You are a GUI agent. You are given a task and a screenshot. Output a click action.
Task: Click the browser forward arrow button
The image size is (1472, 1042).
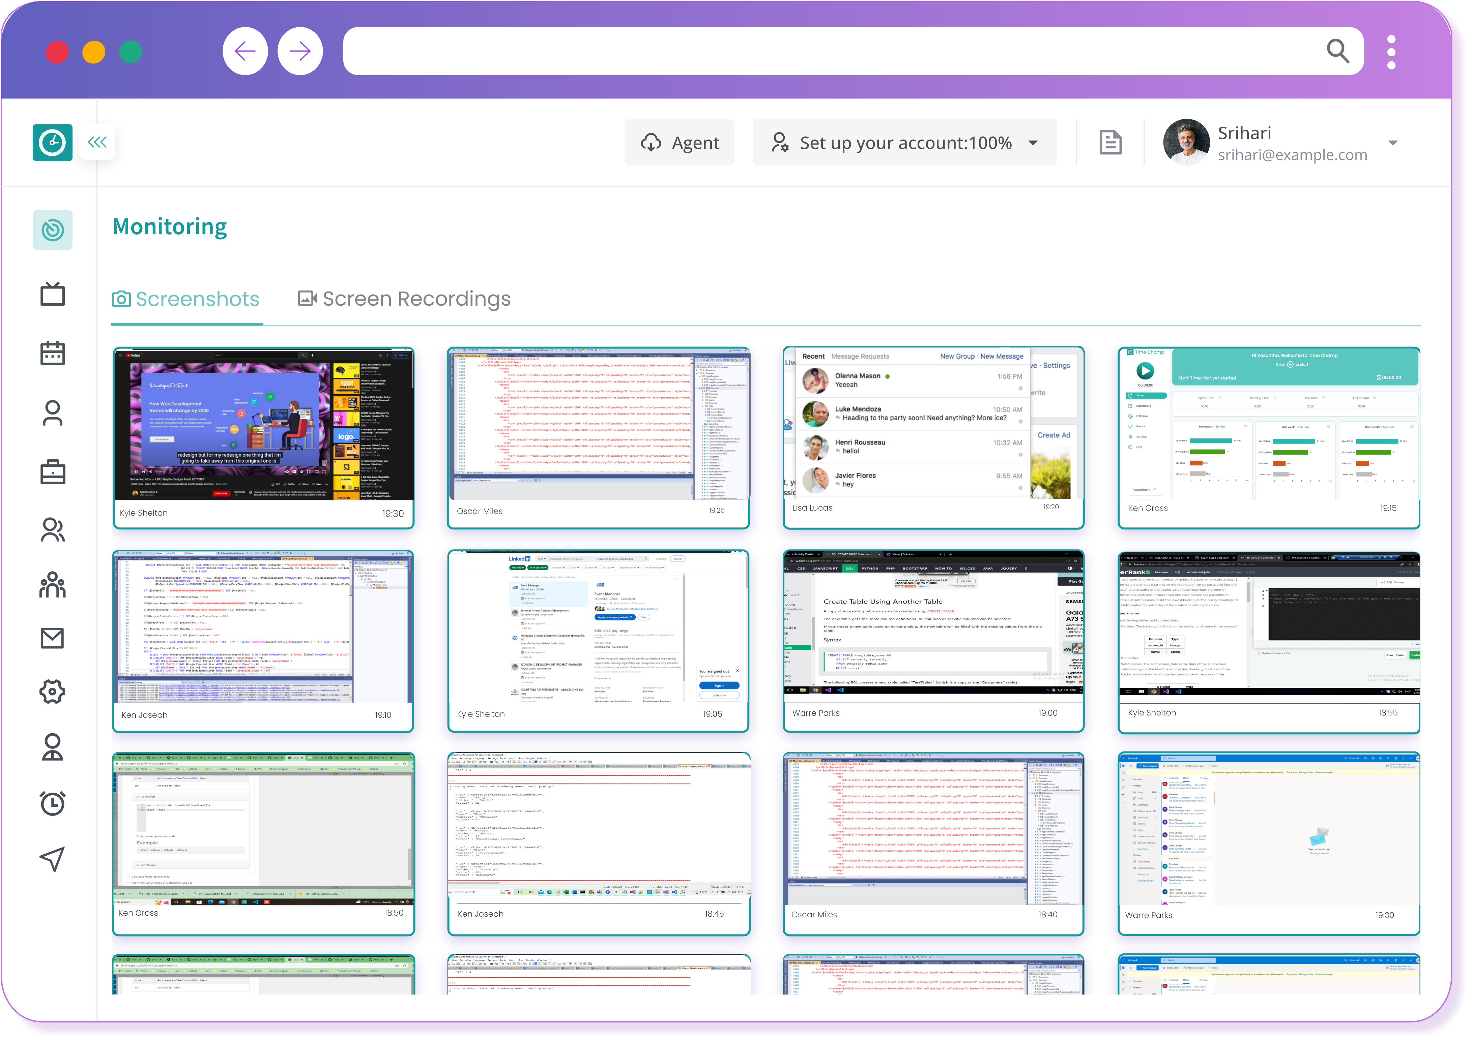click(x=300, y=51)
